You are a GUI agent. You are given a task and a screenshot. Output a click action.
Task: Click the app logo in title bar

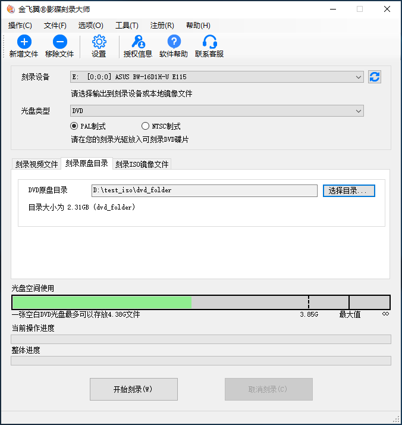10,9
